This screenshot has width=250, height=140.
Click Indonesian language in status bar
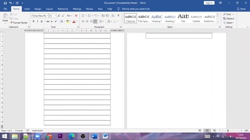click(37, 131)
